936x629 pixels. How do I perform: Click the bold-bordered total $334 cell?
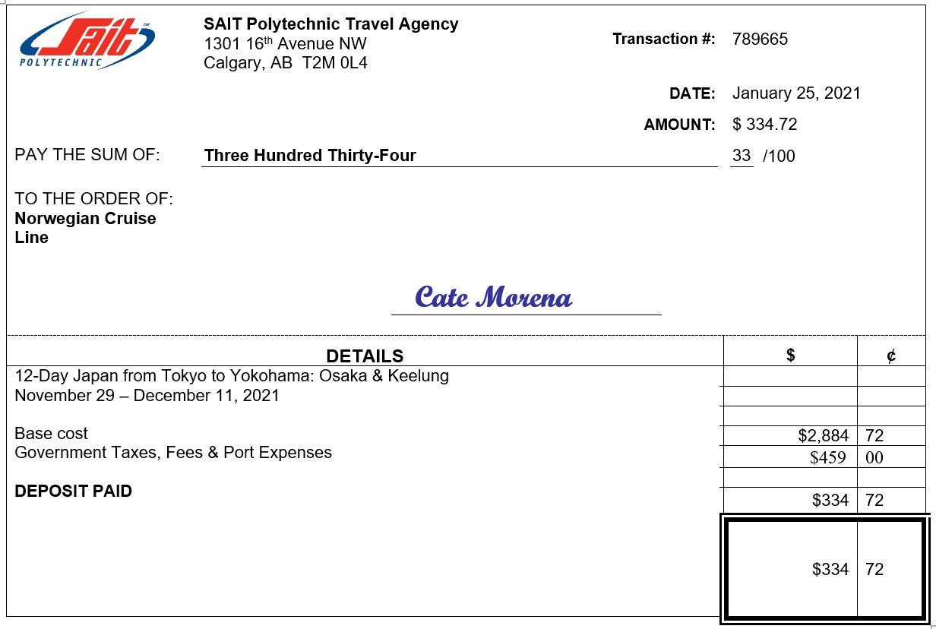(x=830, y=569)
